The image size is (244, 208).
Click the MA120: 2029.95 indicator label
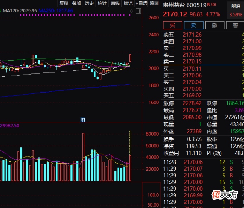click(20, 11)
